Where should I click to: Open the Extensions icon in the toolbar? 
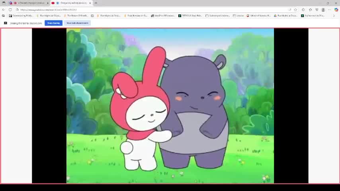[x=303, y=10]
